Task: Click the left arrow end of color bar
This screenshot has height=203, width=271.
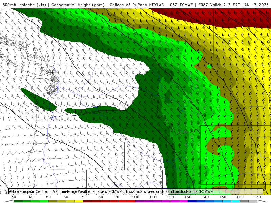Action: click(9, 201)
